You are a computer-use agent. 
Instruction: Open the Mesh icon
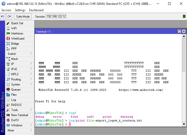(8, 59)
